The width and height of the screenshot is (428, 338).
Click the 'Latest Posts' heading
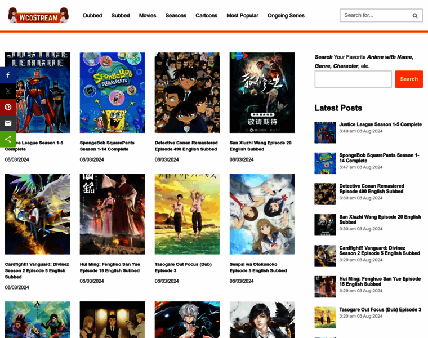(338, 108)
